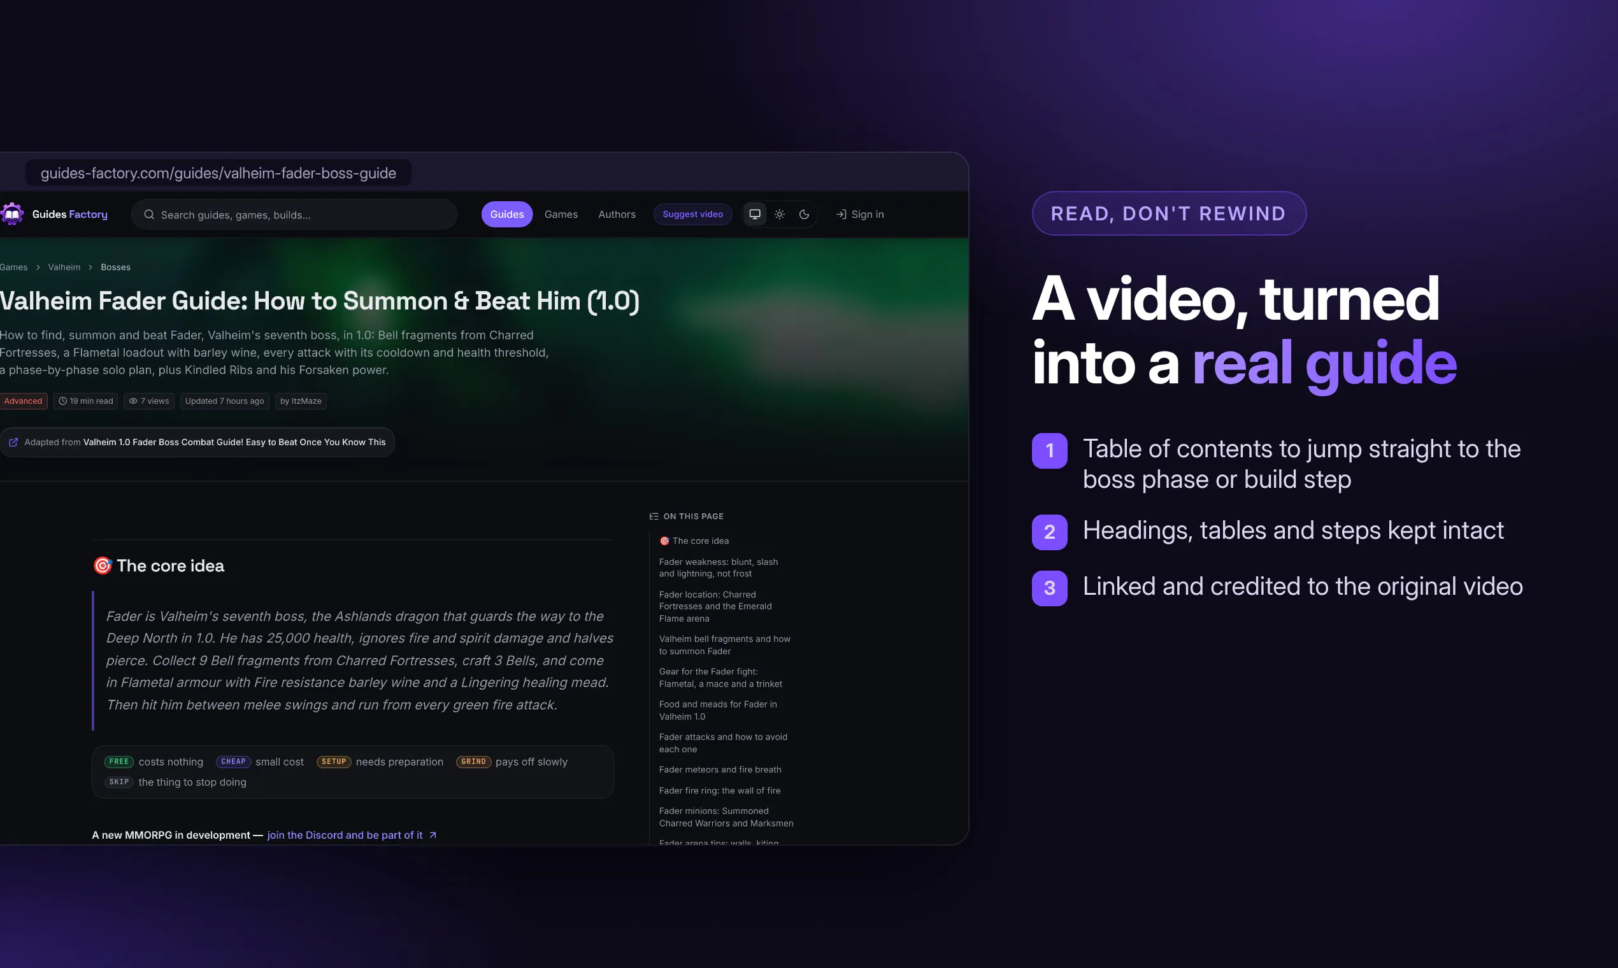Open the Guides nav tab
The width and height of the screenshot is (1618, 968).
point(507,214)
